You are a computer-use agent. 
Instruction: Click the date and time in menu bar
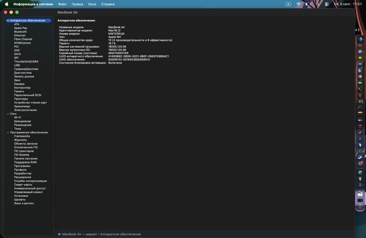pyautogui.click(x=348, y=4)
